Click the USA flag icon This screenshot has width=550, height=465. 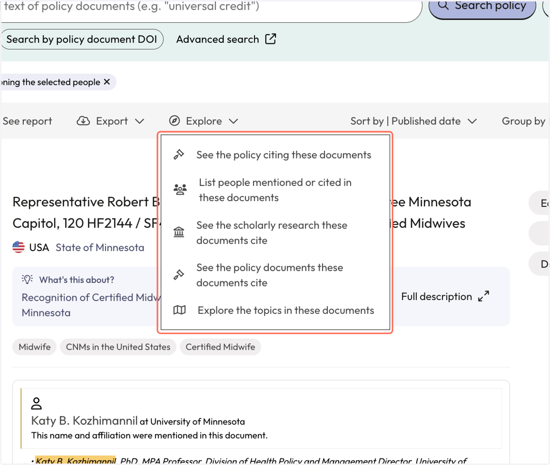pos(18,247)
